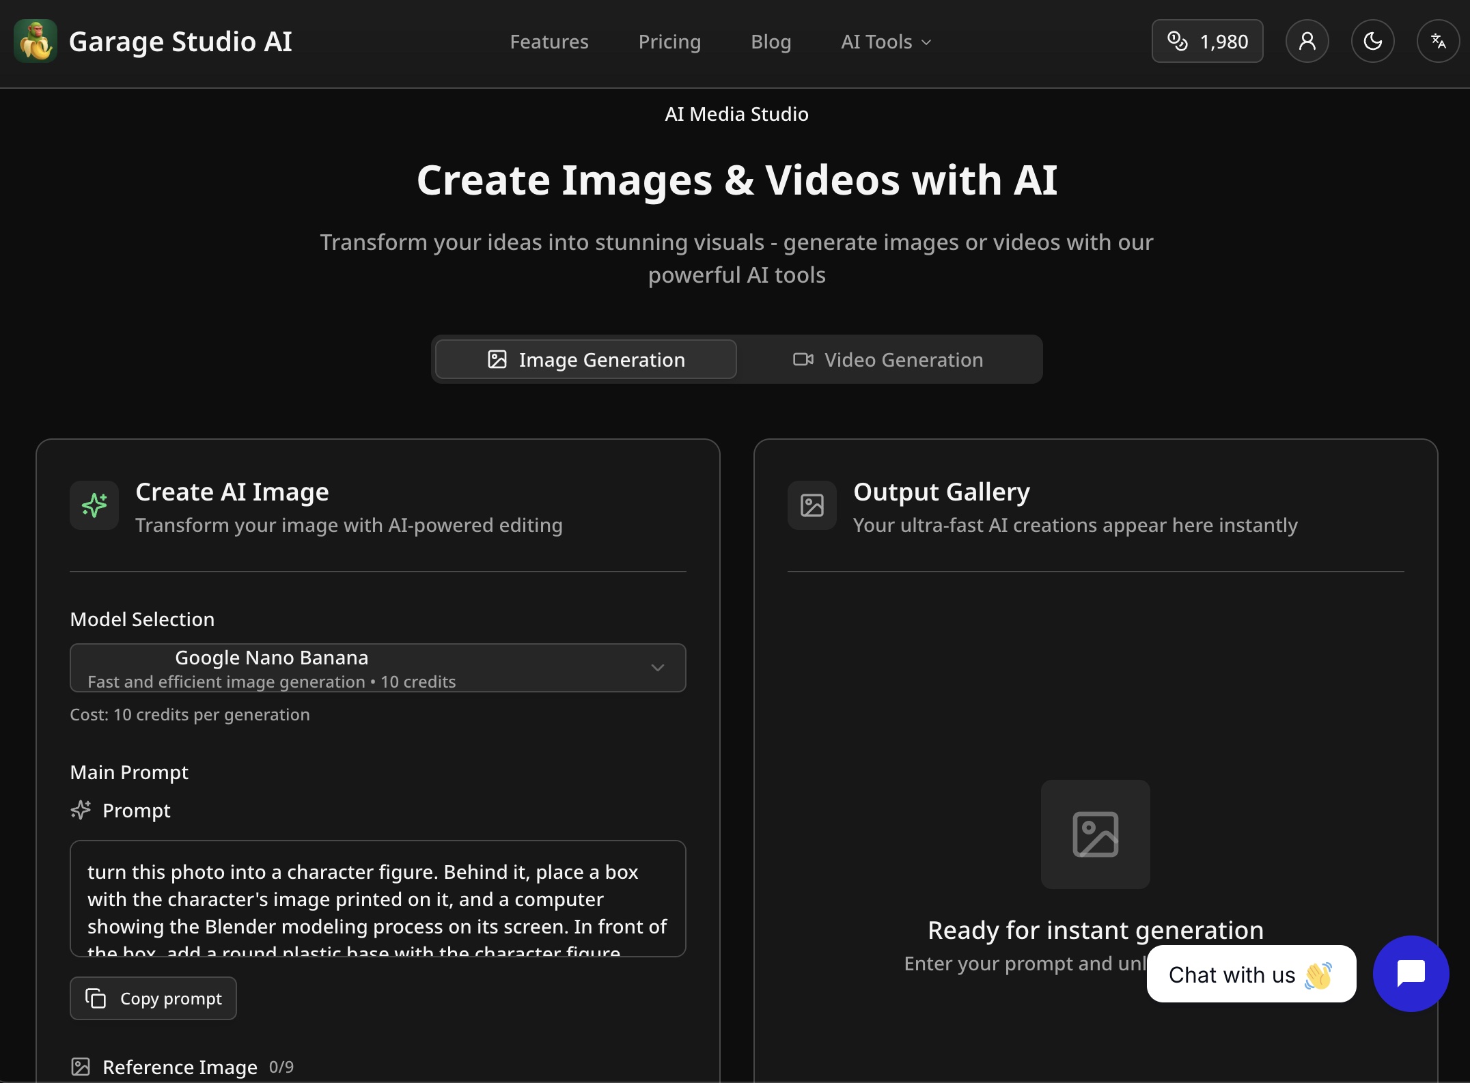Navigate to the Blog section
The height and width of the screenshot is (1083, 1470).
(x=771, y=41)
